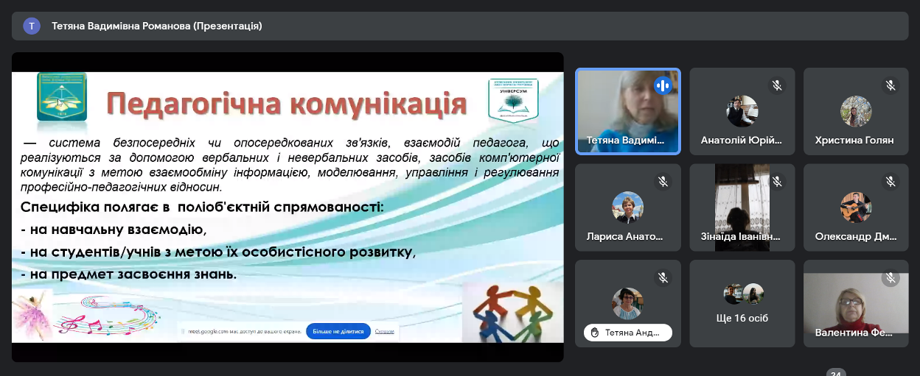Open Тетяна Вадимі video tile
Image resolution: width=920 pixels, height=376 pixels.
pos(628,111)
